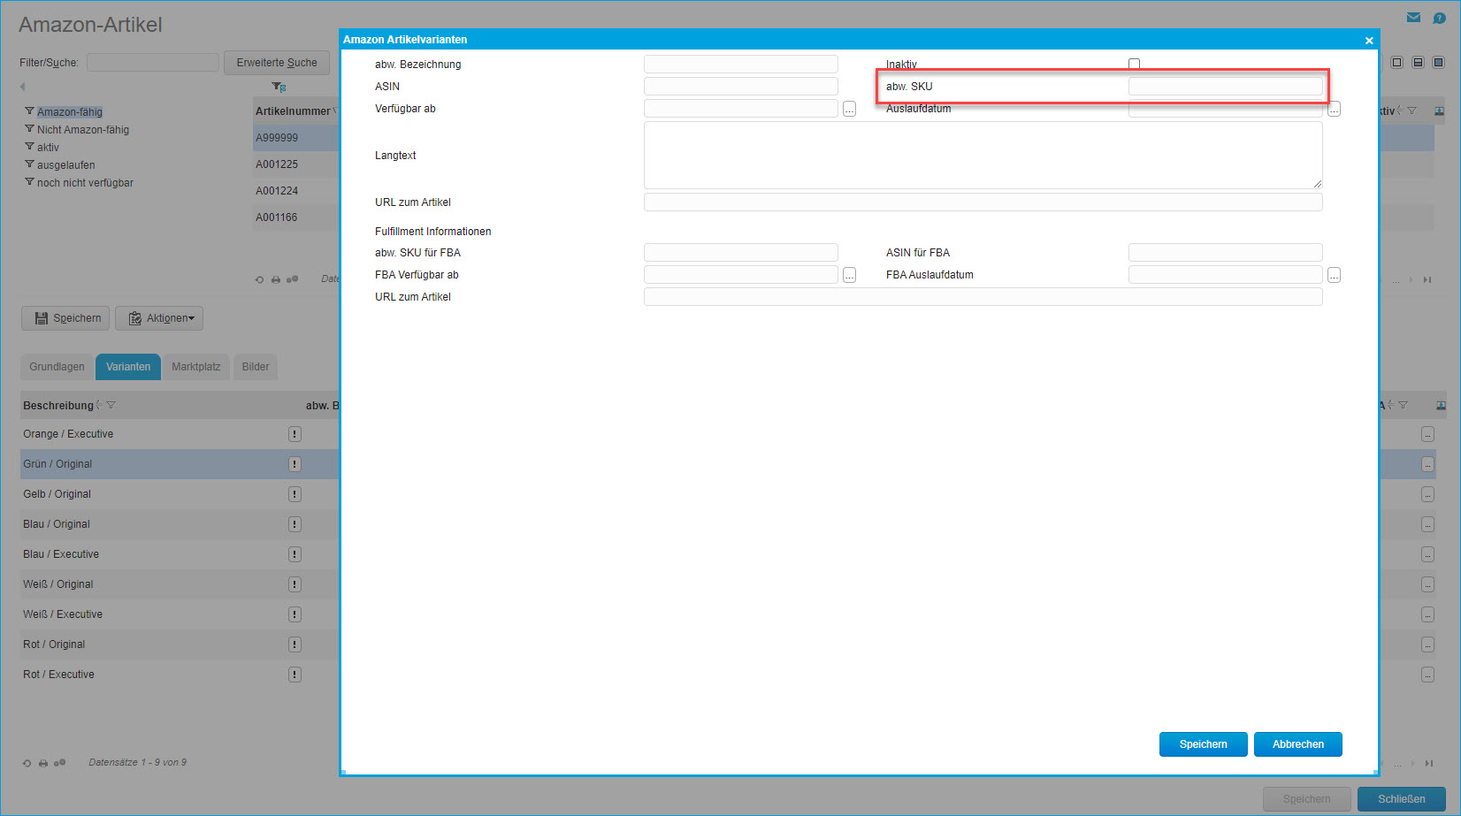Click Speichern button beside Aktionen
1461x816 pixels.
pos(65,318)
